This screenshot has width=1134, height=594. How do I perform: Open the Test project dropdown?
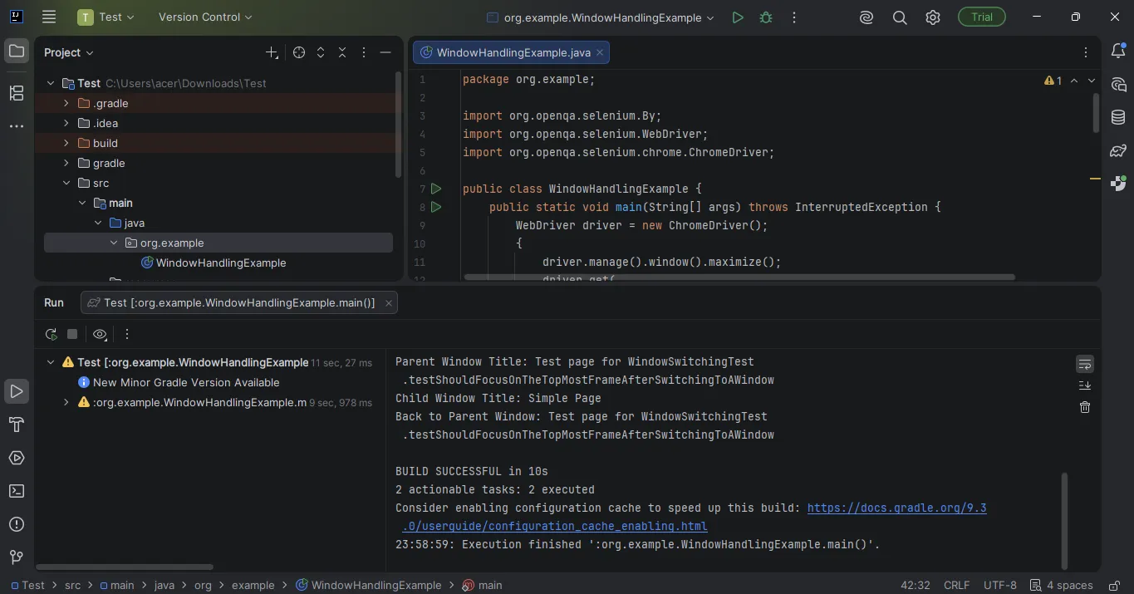point(106,17)
